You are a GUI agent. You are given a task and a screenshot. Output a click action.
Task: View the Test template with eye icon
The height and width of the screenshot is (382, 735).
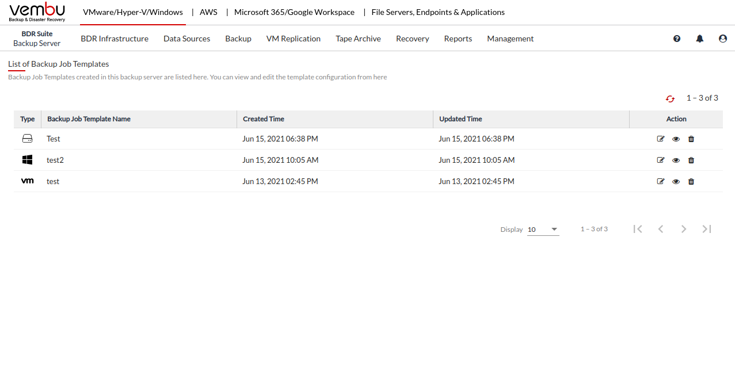click(x=676, y=139)
